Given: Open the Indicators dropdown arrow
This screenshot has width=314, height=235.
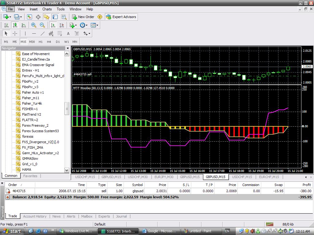Looking at the screenshot, I should pos(76,25).
